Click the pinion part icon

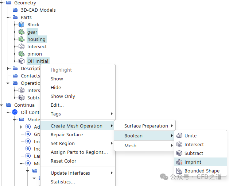point(22,54)
